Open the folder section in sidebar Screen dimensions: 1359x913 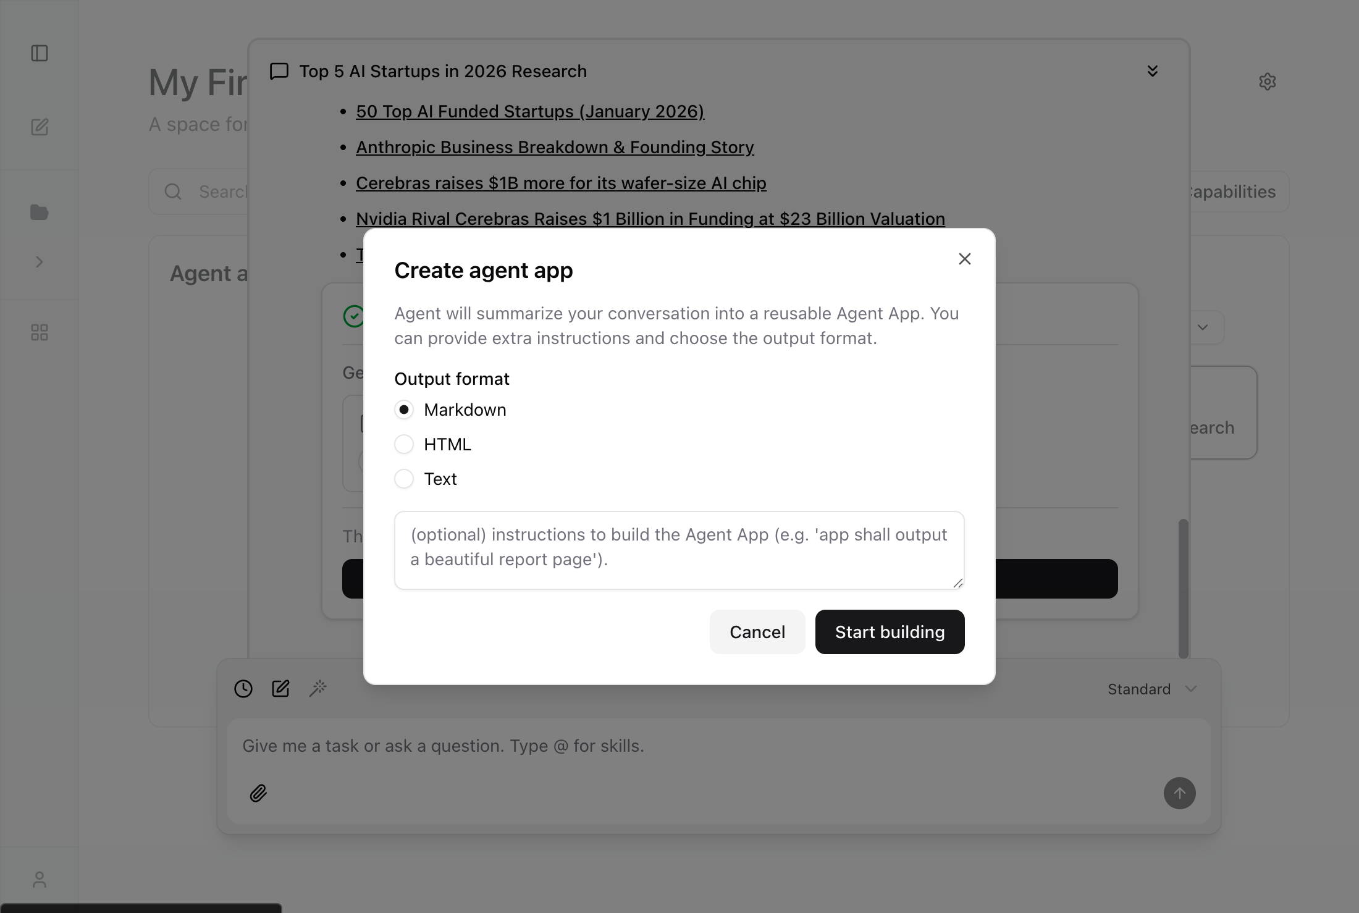click(40, 212)
